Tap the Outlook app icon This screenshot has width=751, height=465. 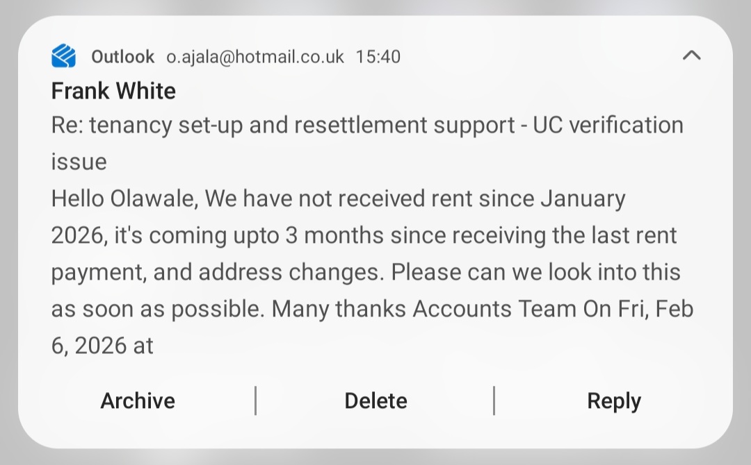(x=63, y=56)
